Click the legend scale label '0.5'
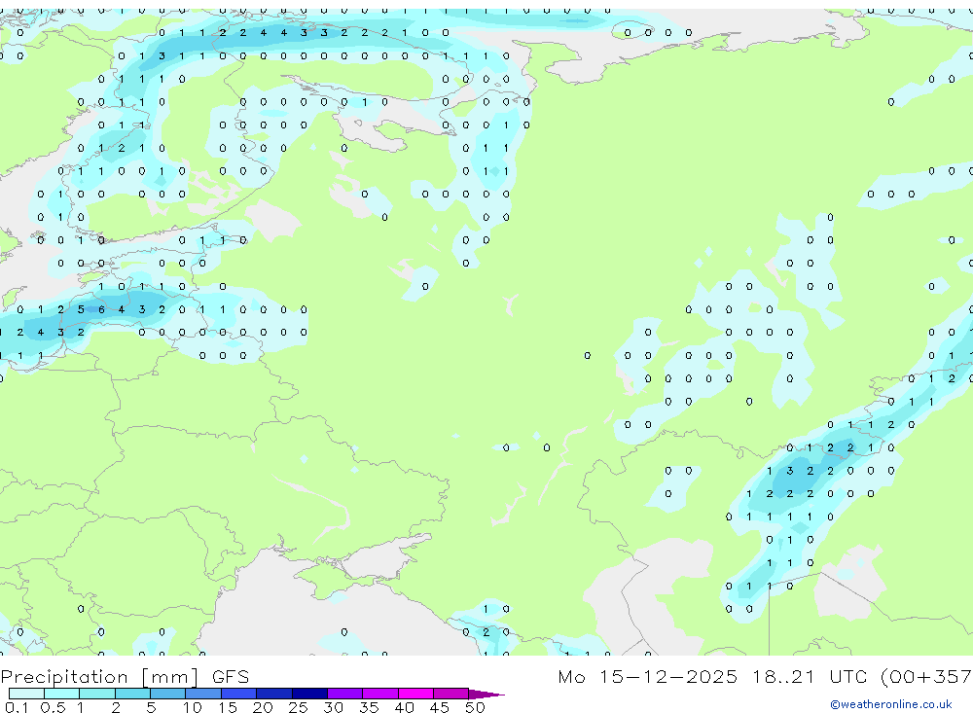Image resolution: width=973 pixels, height=713 pixels. point(53,707)
